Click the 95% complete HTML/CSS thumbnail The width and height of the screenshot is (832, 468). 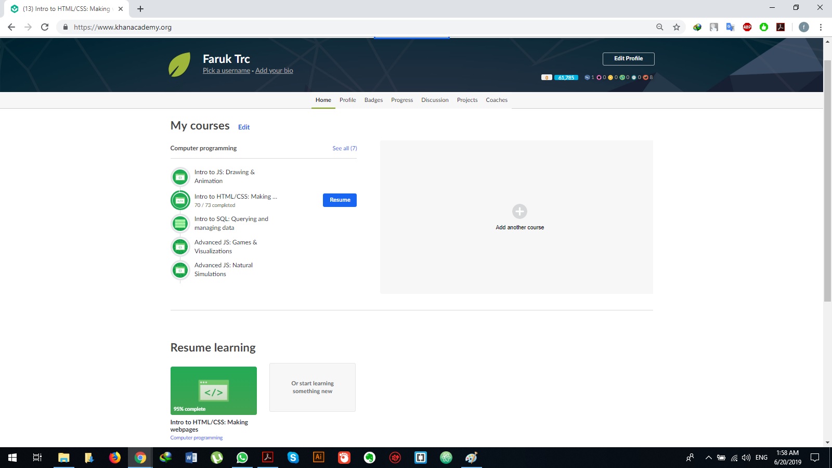pyautogui.click(x=214, y=391)
